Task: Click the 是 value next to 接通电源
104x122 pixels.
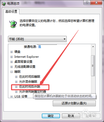Action: [40, 47]
